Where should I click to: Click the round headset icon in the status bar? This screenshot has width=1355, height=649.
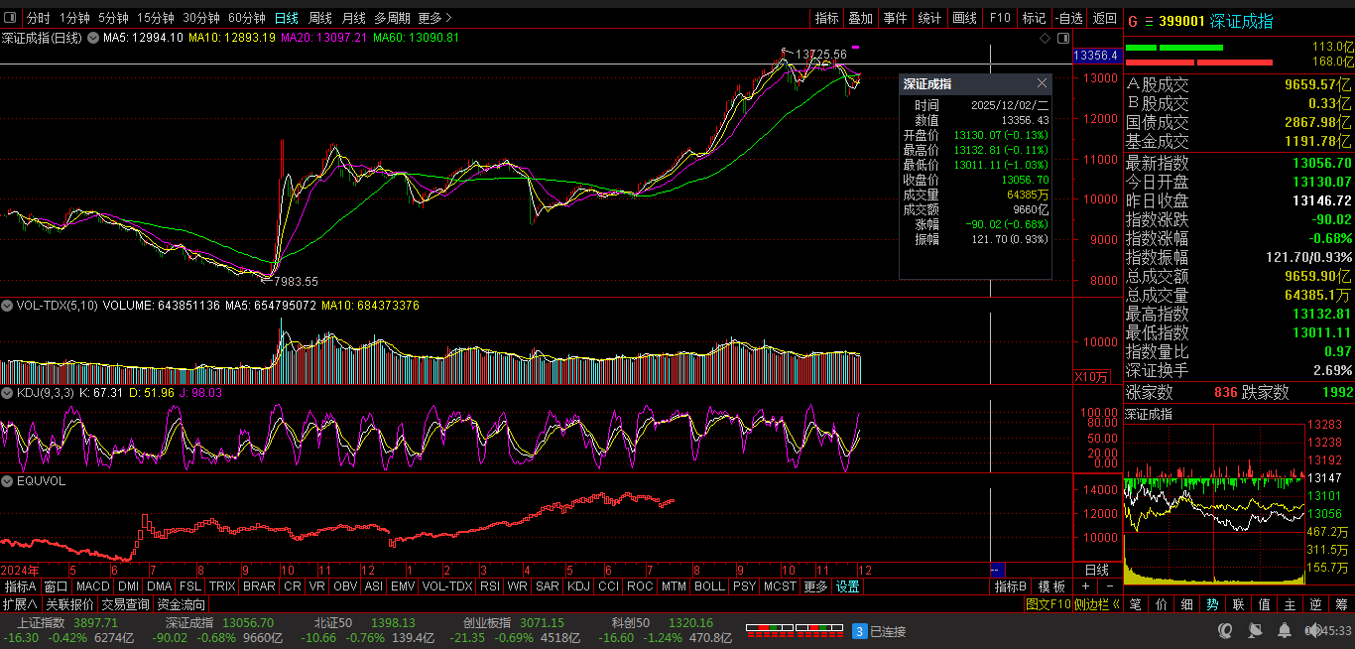1226,630
